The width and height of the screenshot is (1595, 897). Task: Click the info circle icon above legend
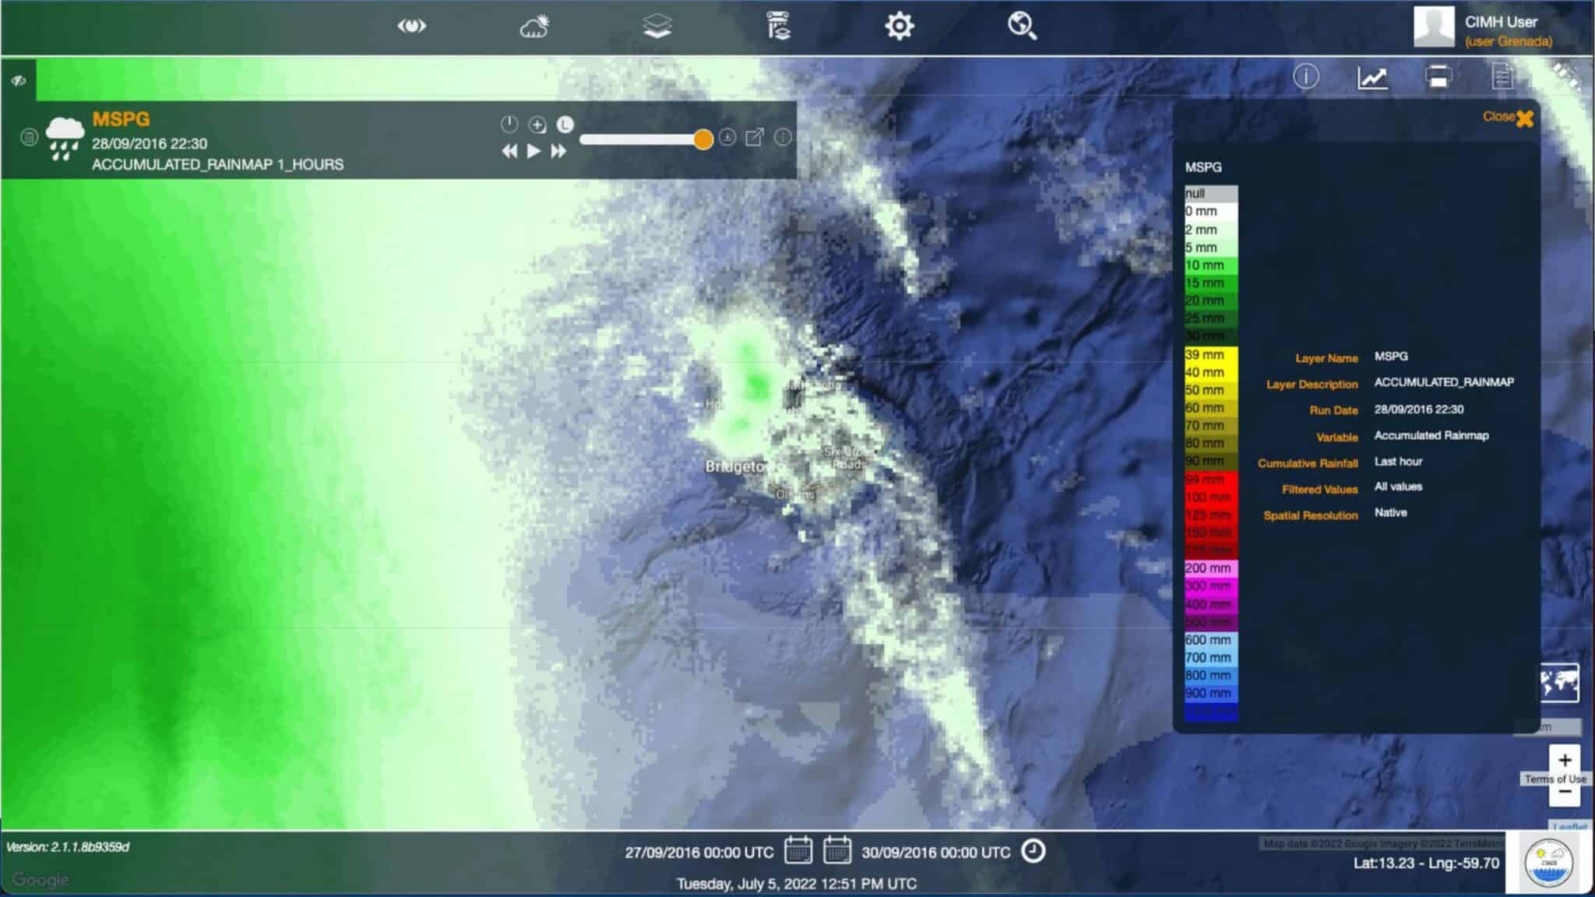(x=1307, y=77)
